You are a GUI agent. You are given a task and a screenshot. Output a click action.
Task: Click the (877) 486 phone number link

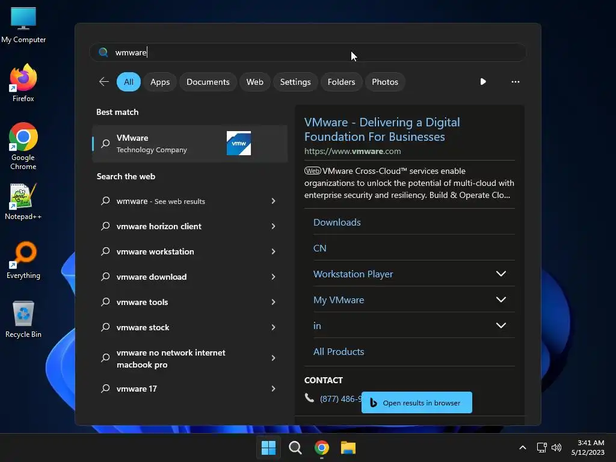pos(340,399)
